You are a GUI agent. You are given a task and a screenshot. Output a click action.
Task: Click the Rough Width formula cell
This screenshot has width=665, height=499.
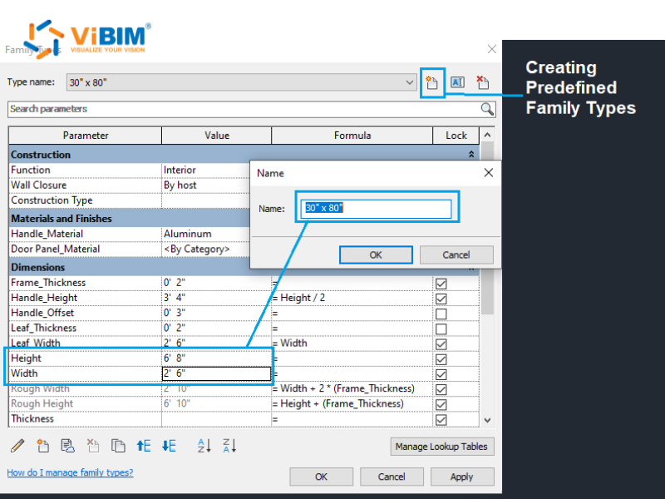coord(352,388)
